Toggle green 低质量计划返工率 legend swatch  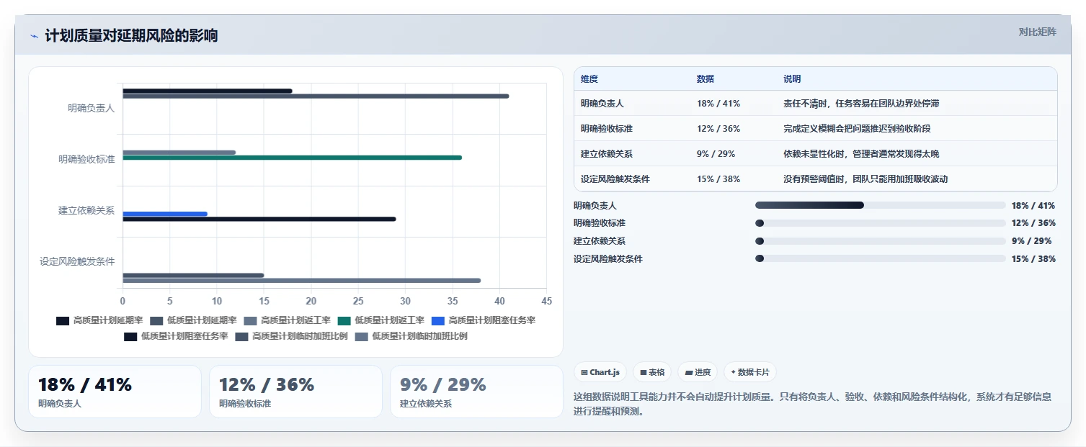coord(344,320)
